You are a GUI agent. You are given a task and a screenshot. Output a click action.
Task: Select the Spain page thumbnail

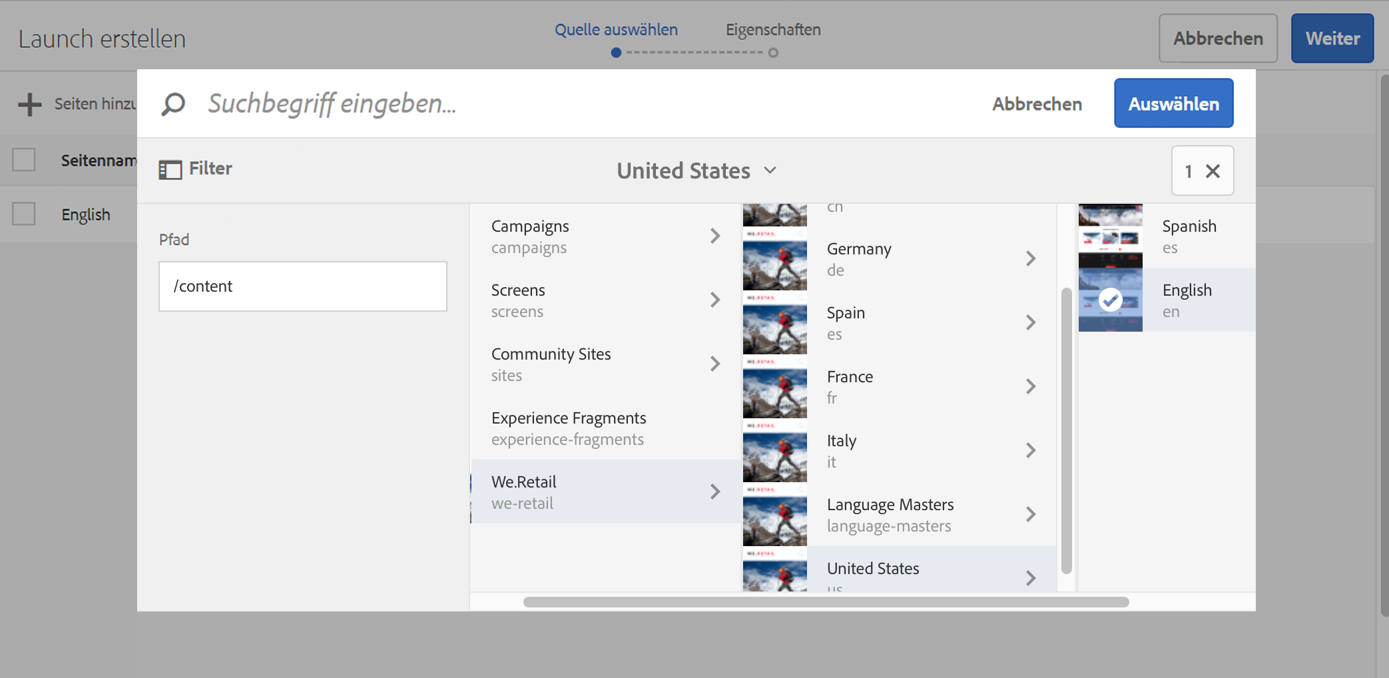click(x=774, y=323)
